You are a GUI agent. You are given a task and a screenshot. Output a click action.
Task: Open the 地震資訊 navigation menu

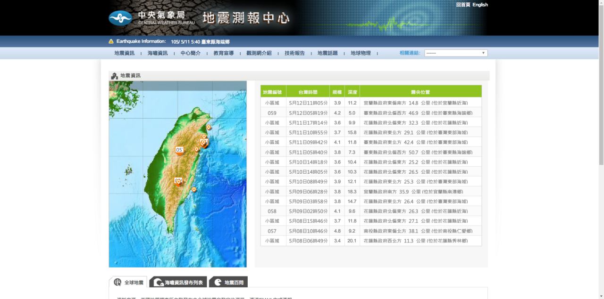tap(124, 53)
